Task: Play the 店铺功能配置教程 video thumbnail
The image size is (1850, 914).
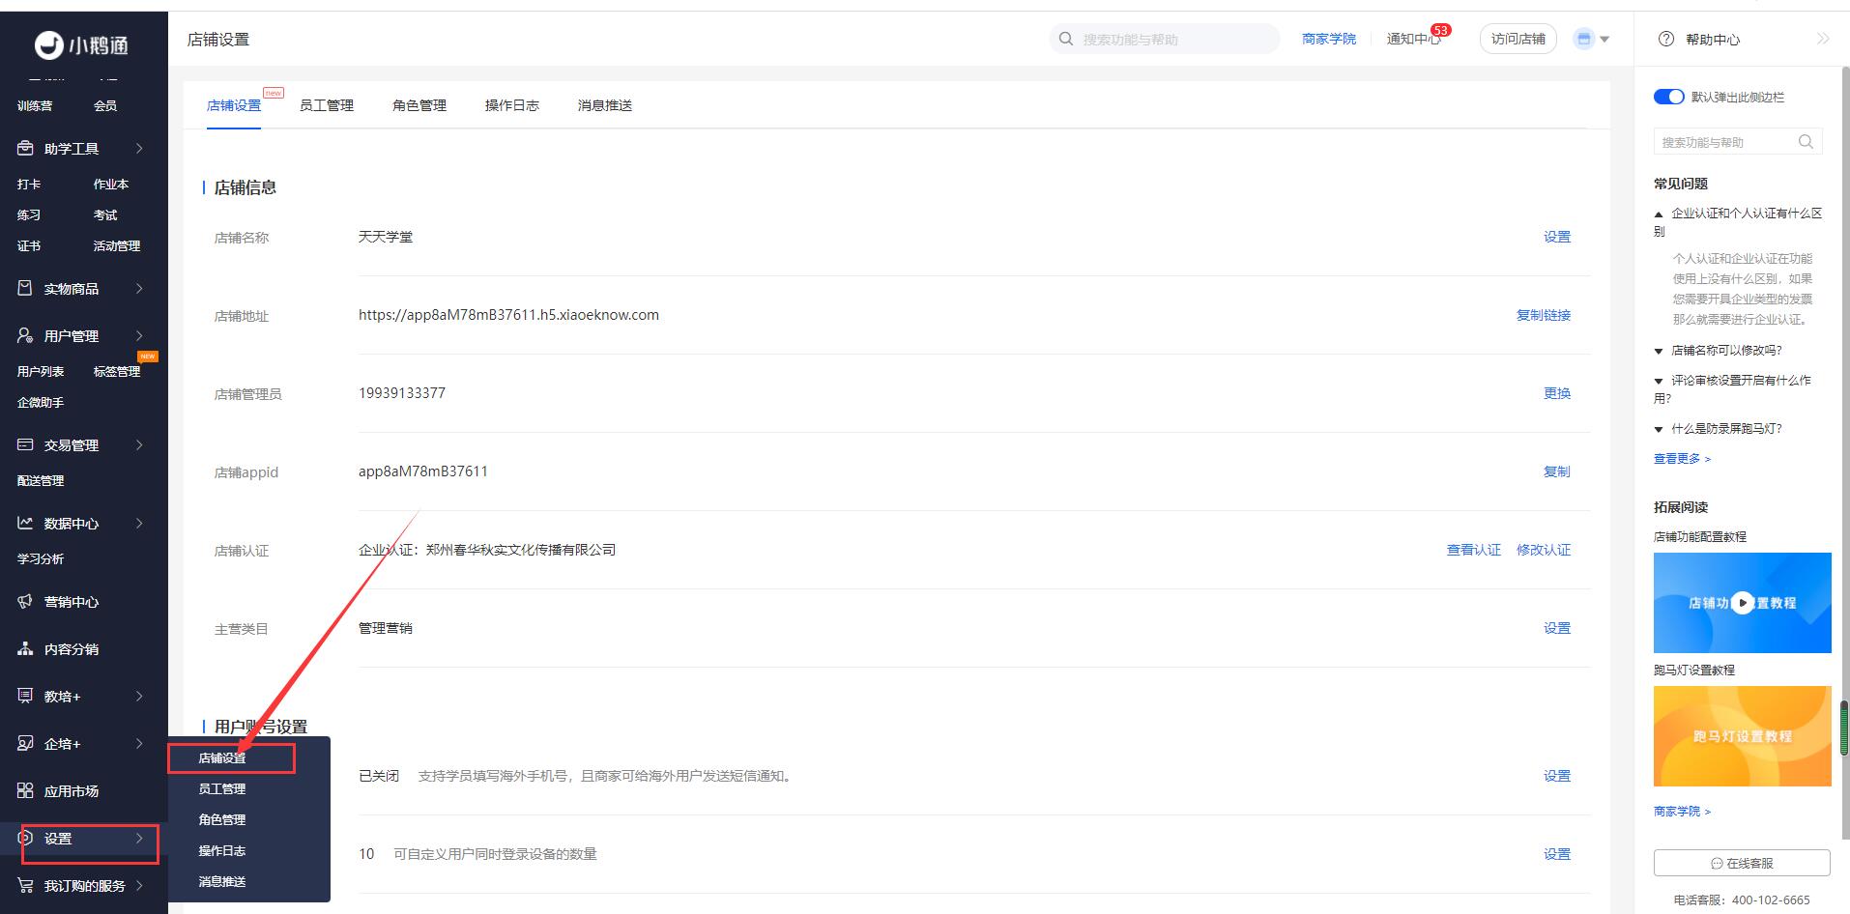Action: click(x=1742, y=603)
